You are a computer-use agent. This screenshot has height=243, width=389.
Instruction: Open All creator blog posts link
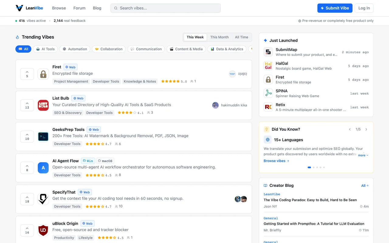pyautogui.click(x=365, y=186)
